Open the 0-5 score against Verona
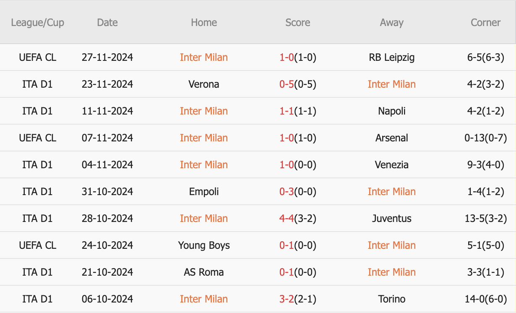This screenshot has width=516, height=313. (x=287, y=84)
